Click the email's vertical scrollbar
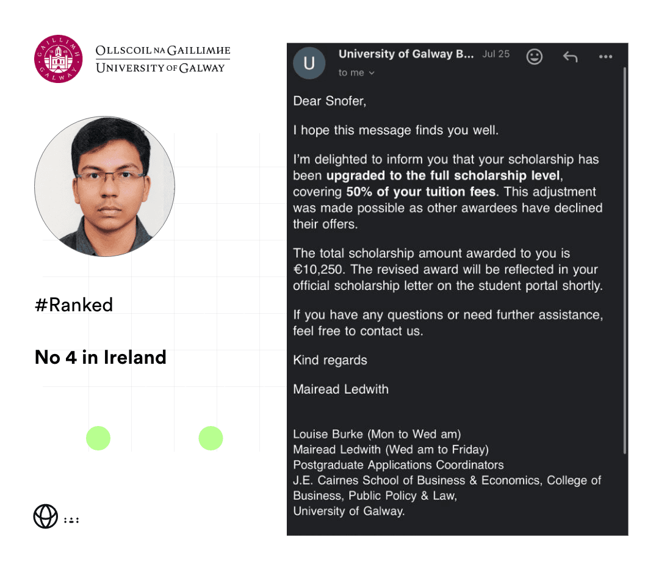This screenshot has height=578, width=659. [x=625, y=261]
